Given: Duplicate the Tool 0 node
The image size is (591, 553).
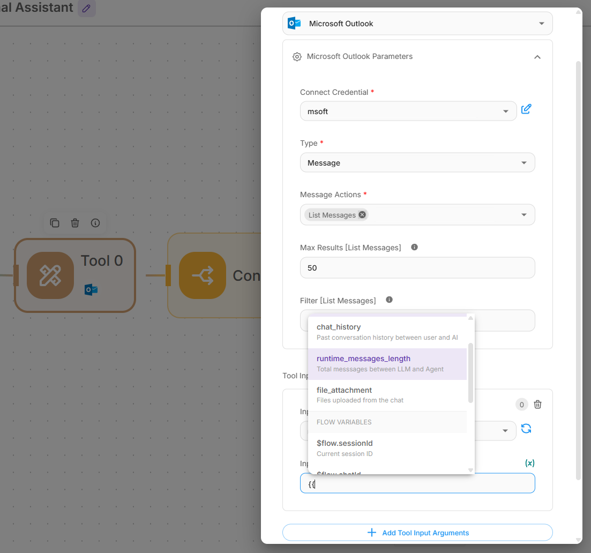Looking at the screenshot, I should 55,223.
